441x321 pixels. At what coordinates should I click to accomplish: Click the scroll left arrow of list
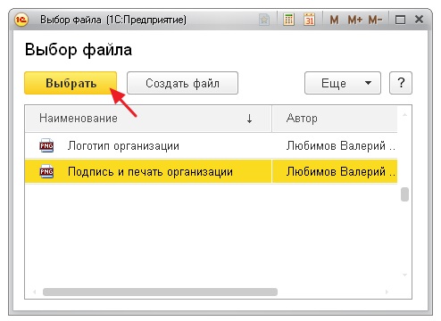point(35,292)
